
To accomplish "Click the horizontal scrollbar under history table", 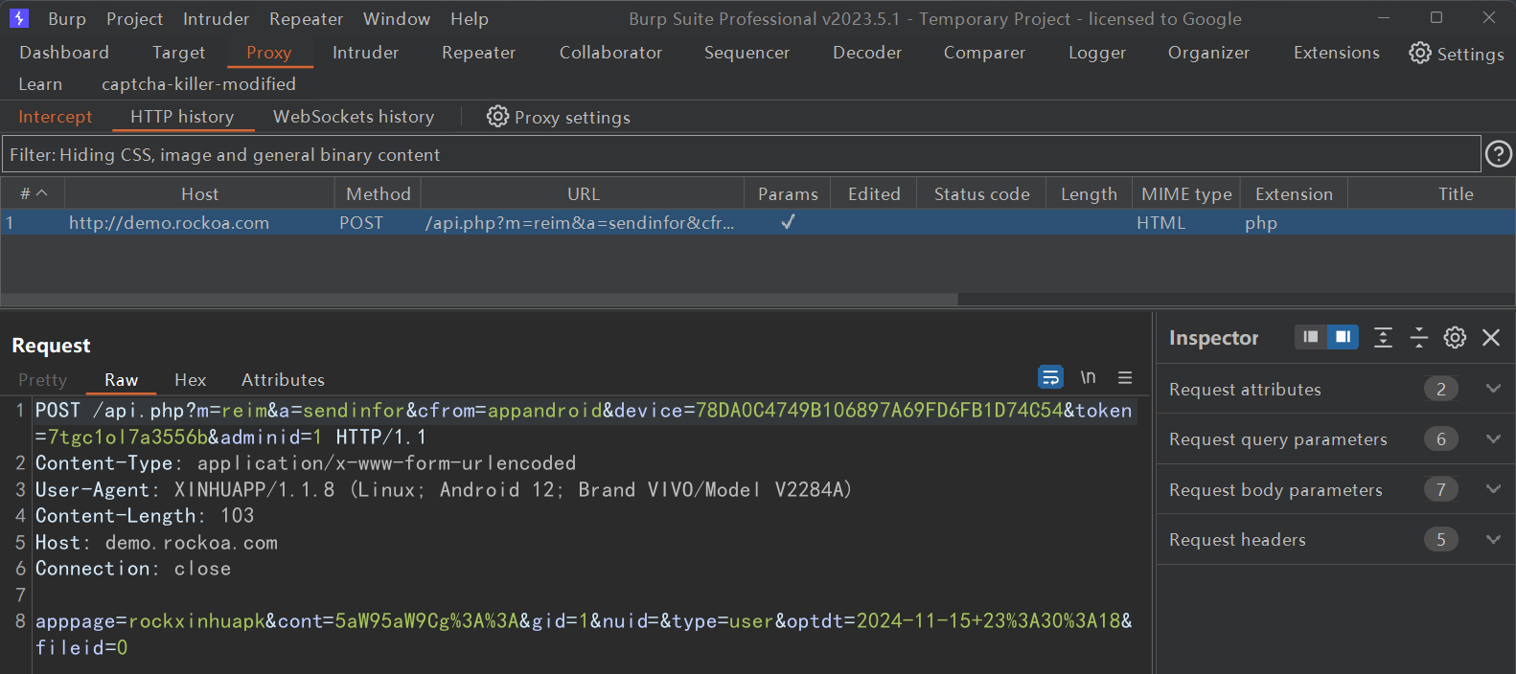I will (x=479, y=299).
